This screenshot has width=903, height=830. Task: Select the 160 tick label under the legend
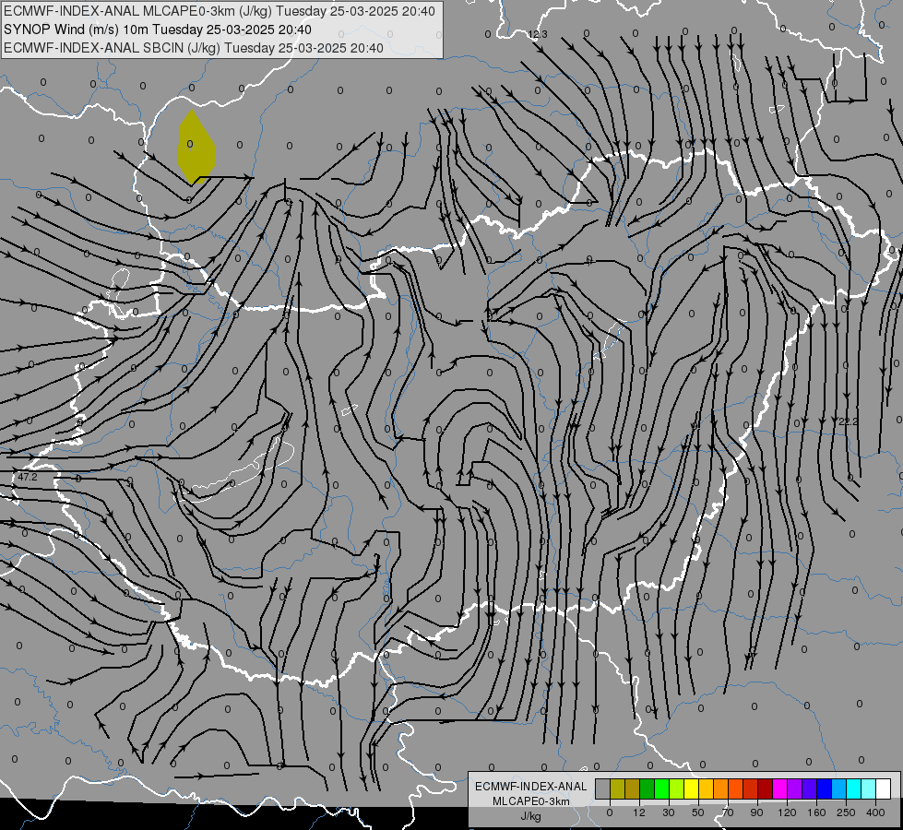(816, 812)
